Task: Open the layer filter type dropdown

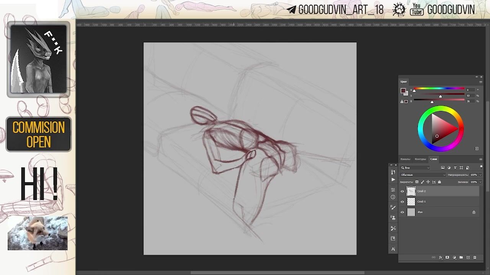Action: tap(415, 168)
